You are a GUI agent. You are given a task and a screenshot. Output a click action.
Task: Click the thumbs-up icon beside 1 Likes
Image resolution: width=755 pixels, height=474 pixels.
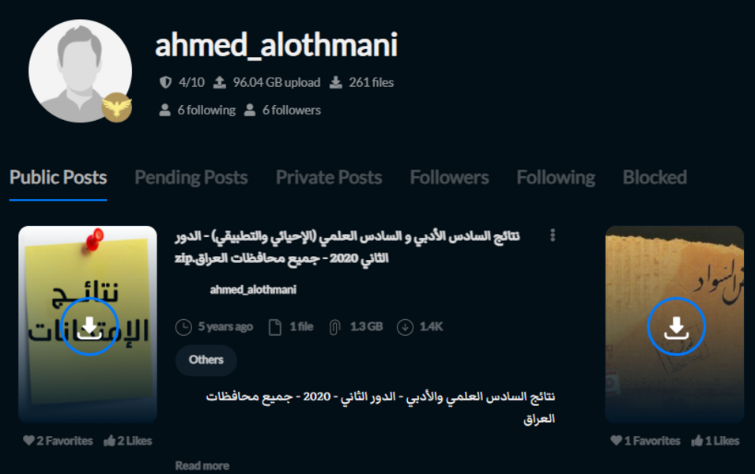click(696, 440)
